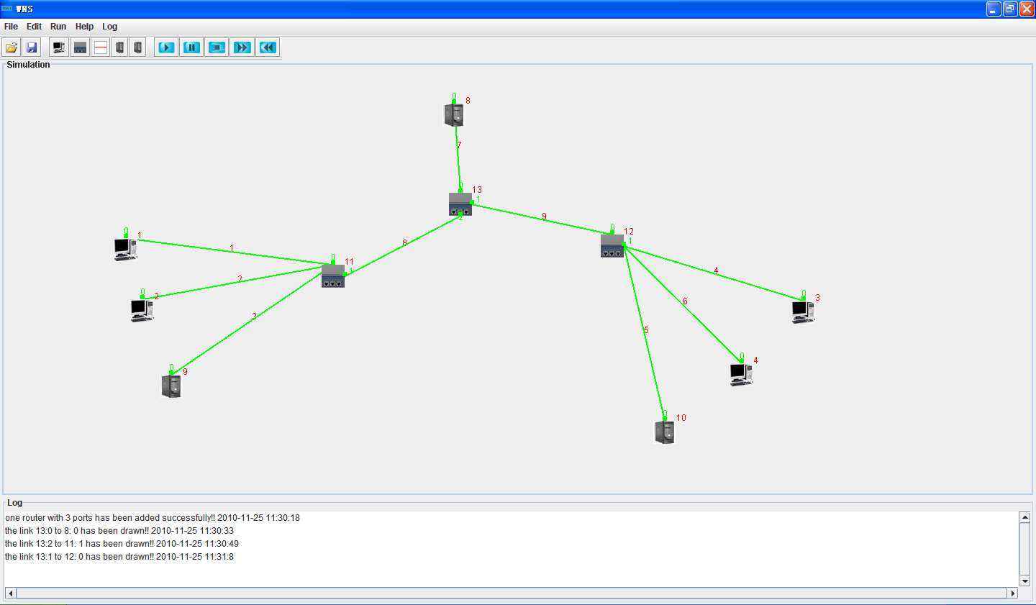1036x605 pixels.
Task: Open the Log menu
Action: click(x=109, y=27)
